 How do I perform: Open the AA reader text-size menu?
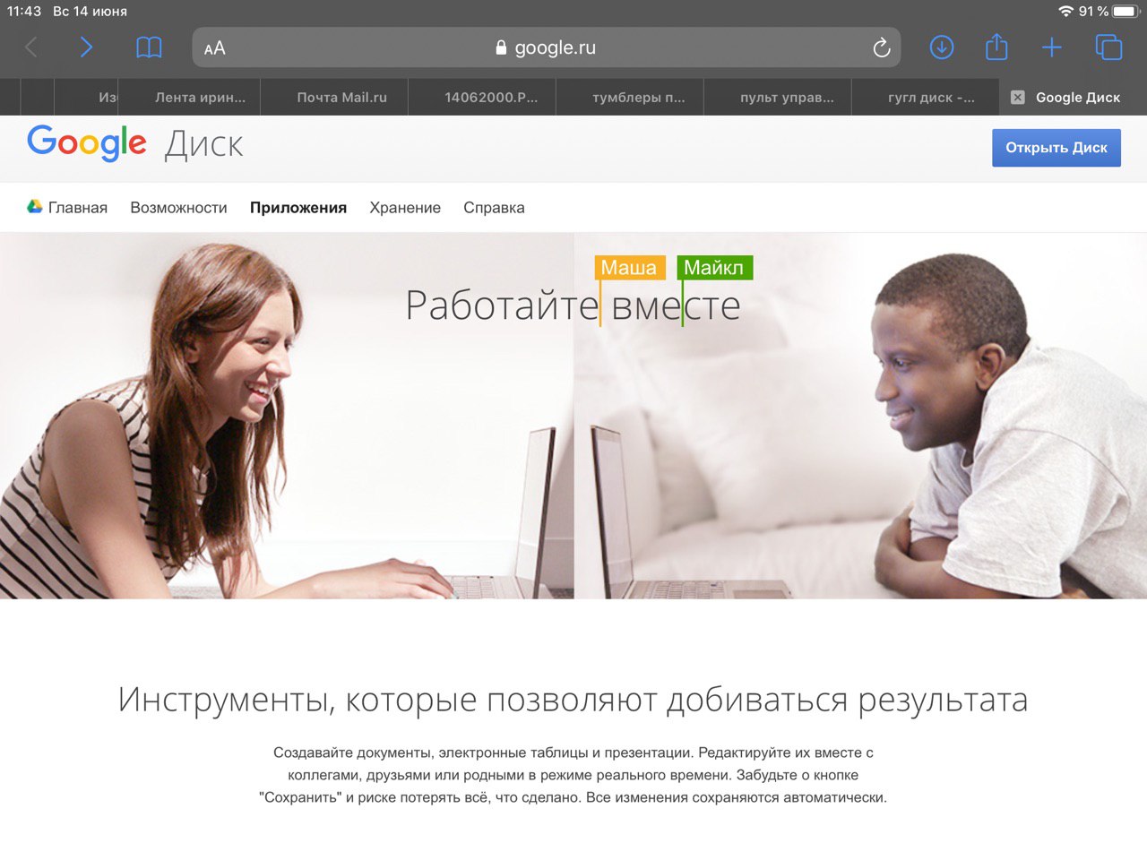coord(214,48)
